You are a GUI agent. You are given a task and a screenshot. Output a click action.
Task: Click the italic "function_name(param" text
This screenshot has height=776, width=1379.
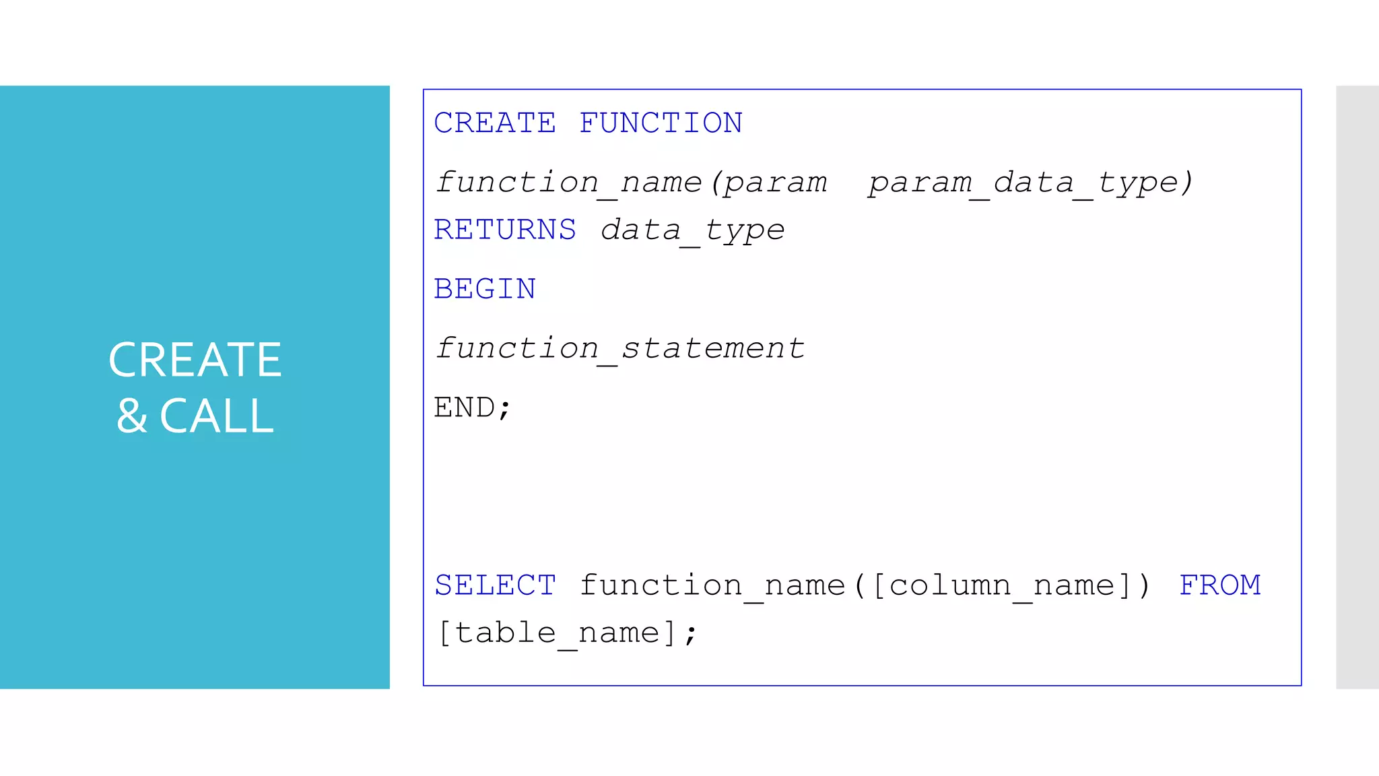tap(632, 183)
